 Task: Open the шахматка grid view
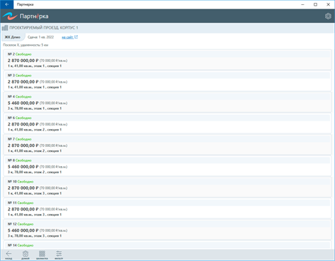[x=42, y=255]
